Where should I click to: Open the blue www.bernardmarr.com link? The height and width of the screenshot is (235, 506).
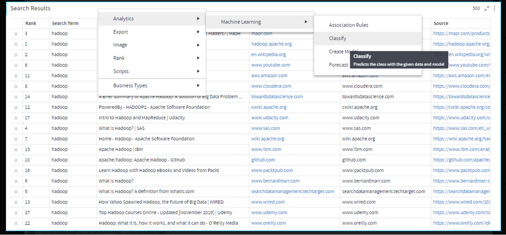(276, 181)
